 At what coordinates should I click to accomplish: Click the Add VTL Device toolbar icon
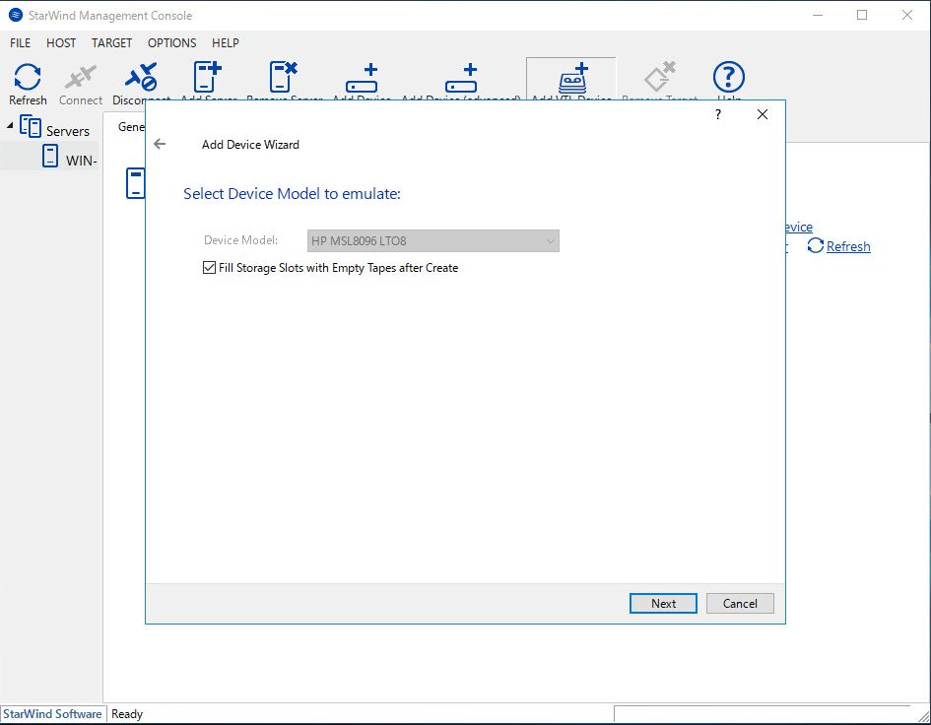click(x=571, y=79)
